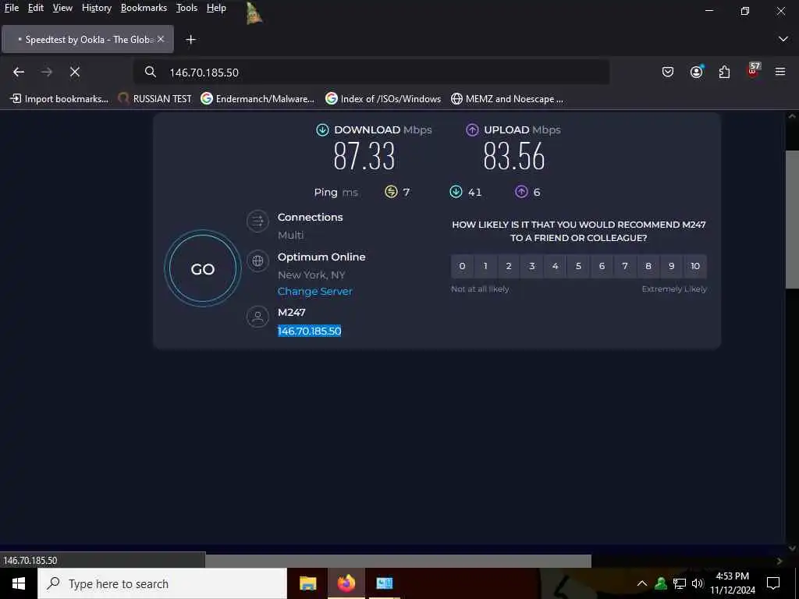Open the Endermanch/Malware bookmark
799x599 pixels.
tap(257, 99)
